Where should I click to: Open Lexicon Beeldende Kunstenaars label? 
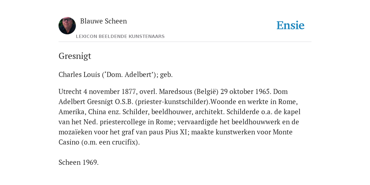[x=120, y=36]
